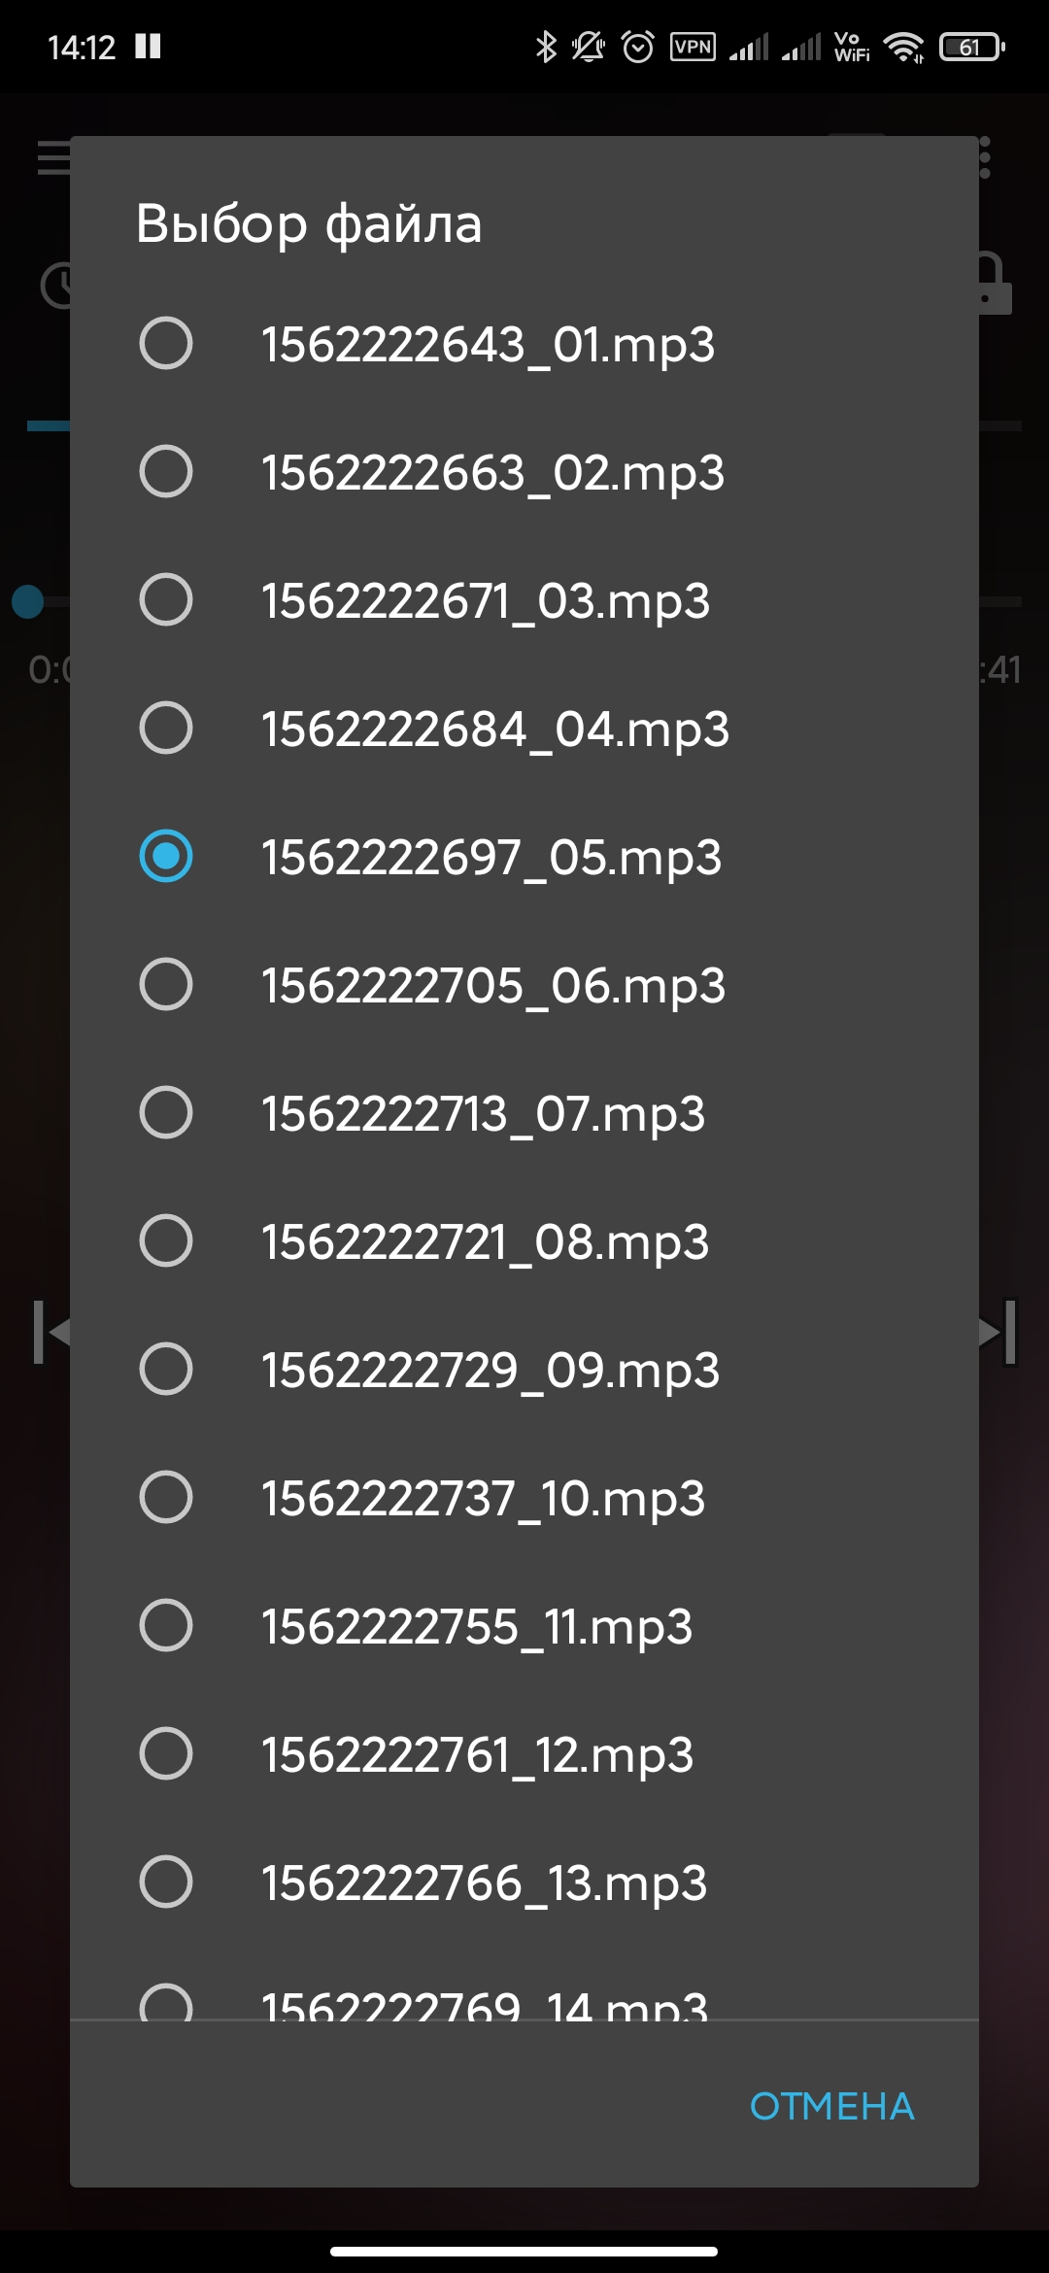The height and width of the screenshot is (2273, 1049).
Task: Tap the 1562222755_11.mp3 list item
Action: tap(476, 1626)
